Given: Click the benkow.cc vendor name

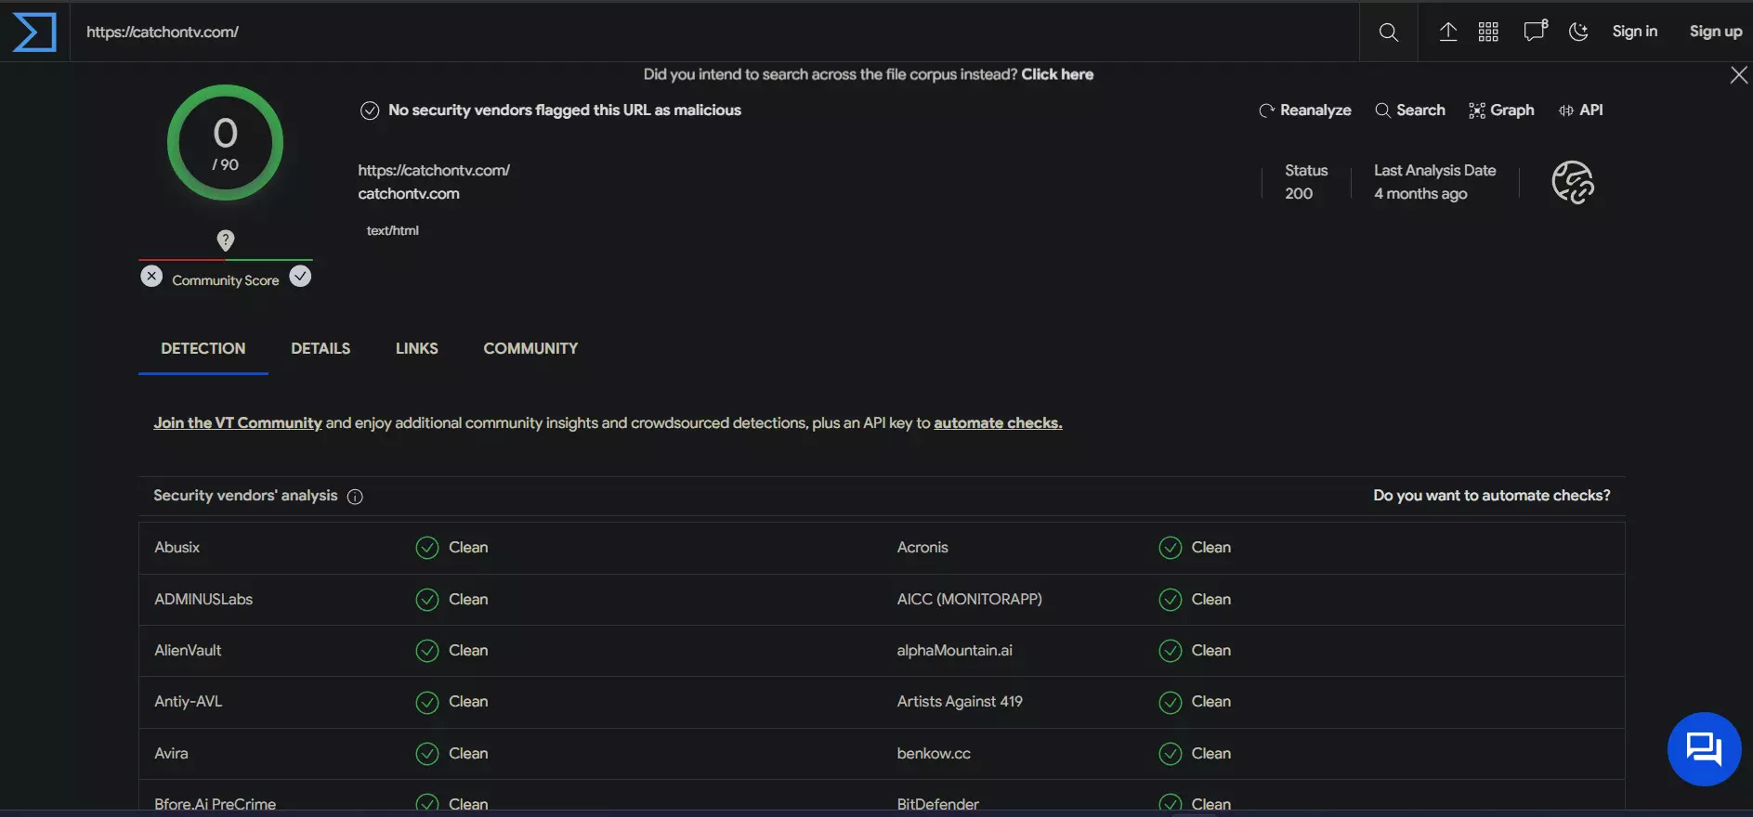Looking at the screenshot, I should point(934,754).
